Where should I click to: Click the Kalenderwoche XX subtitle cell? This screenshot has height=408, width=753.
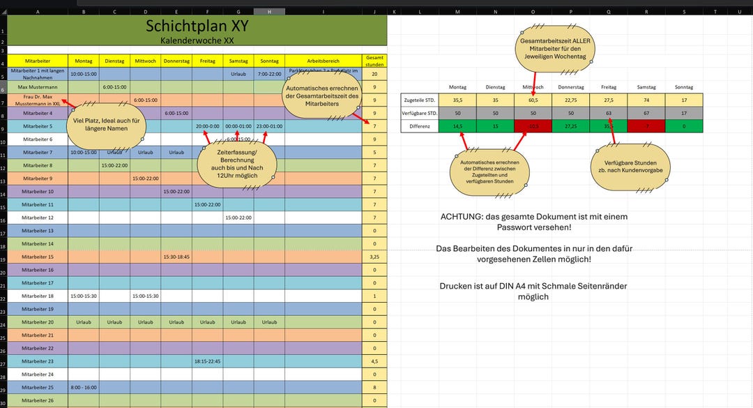[197, 40]
